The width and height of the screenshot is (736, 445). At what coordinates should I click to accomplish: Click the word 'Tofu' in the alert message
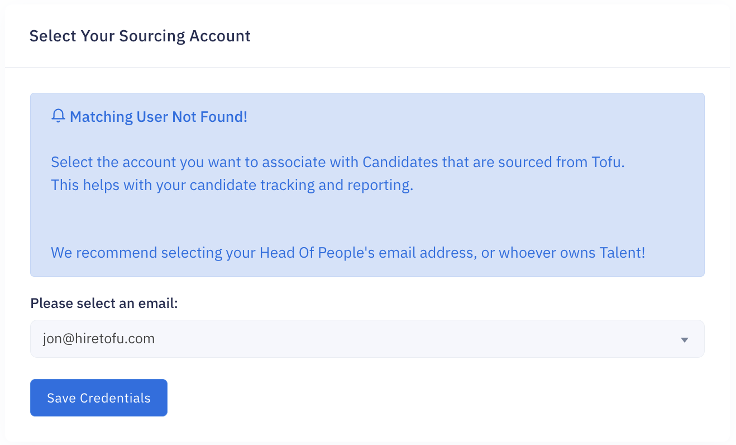pyautogui.click(x=606, y=162)
